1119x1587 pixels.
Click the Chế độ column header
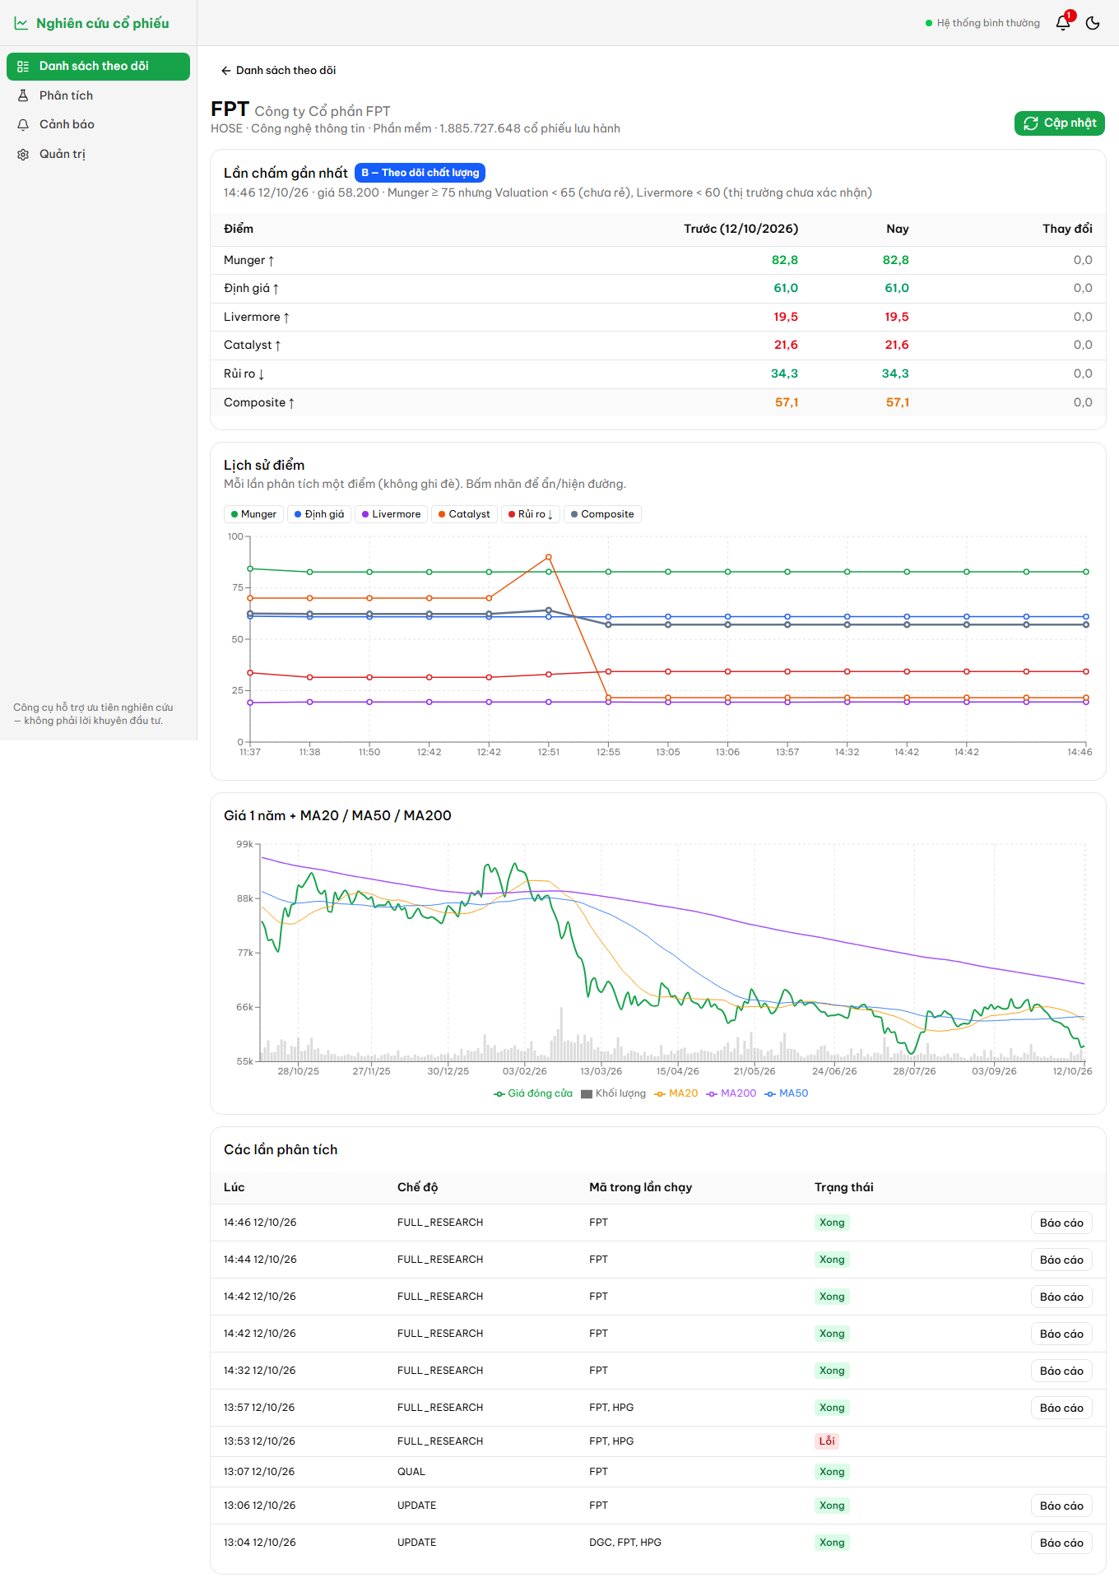417,1187
